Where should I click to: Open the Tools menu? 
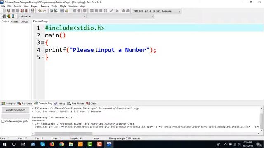tap(54, 7)
